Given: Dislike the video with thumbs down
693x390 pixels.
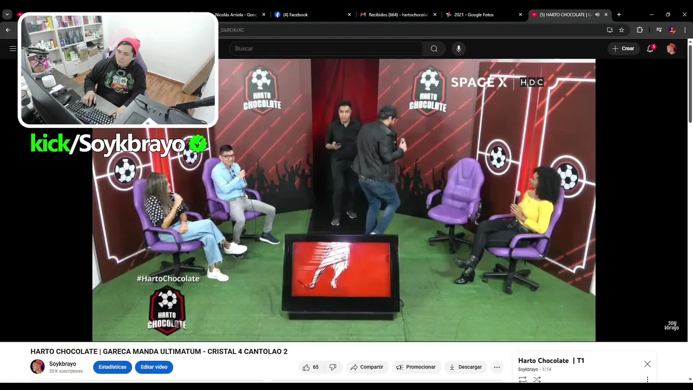Looking at the screenshot, I should [333, 367].
